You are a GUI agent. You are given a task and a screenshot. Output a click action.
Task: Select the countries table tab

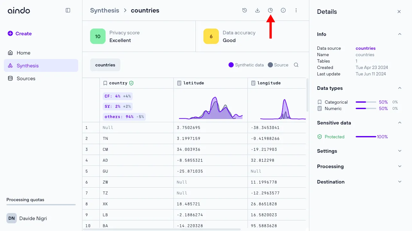(105, 65)
